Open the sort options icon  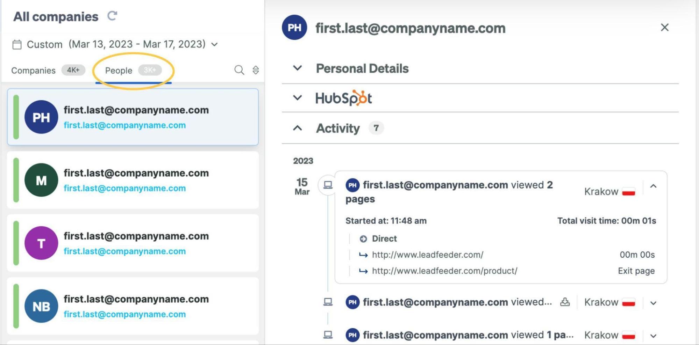(256, 70)
